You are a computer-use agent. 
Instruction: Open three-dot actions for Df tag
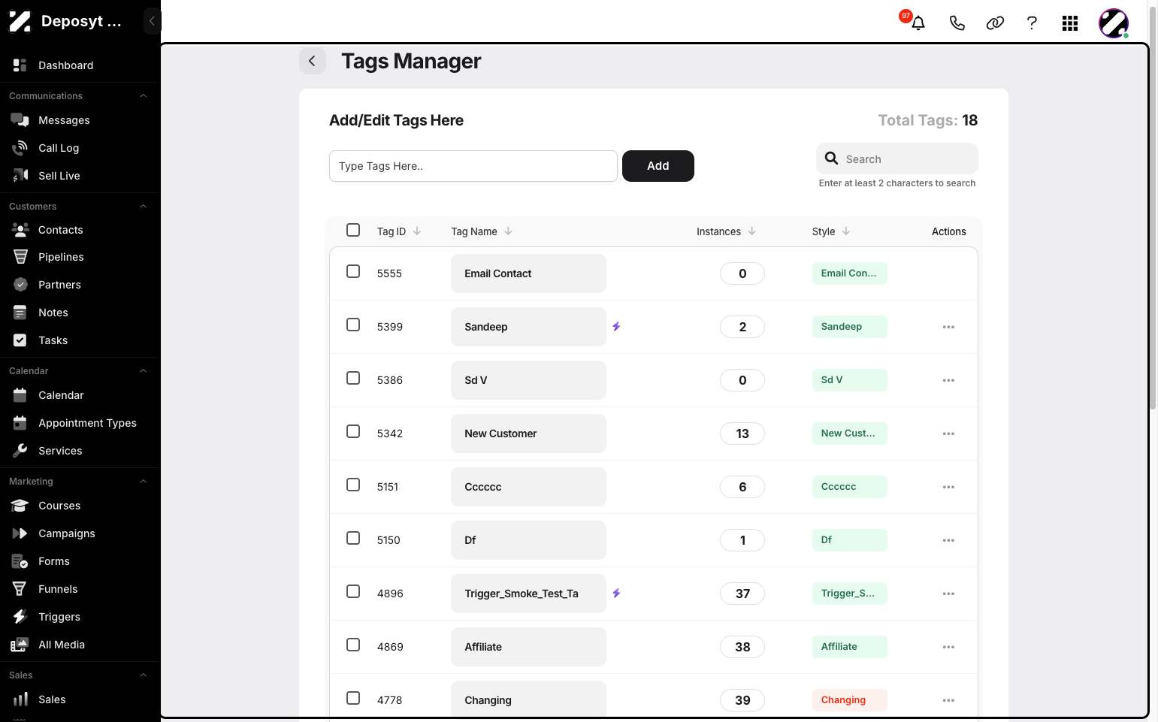[948, 540]
